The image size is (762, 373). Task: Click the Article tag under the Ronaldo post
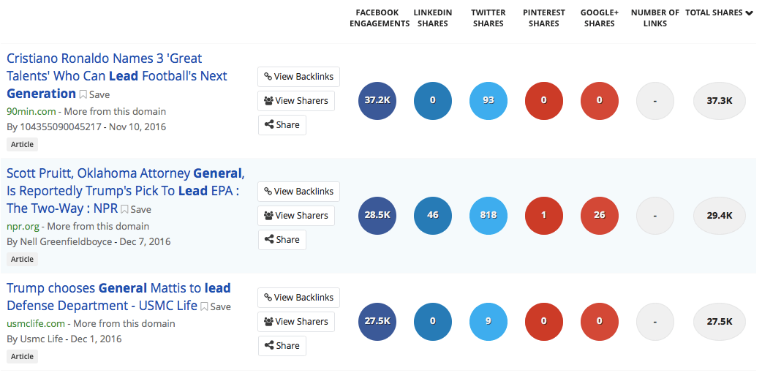pos(22,144)
